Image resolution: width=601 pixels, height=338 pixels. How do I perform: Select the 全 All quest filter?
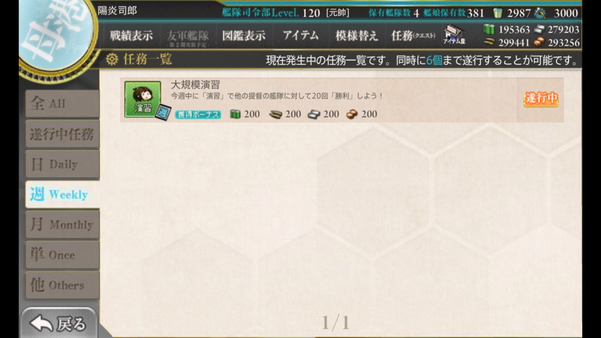click(x=63, y=104)
